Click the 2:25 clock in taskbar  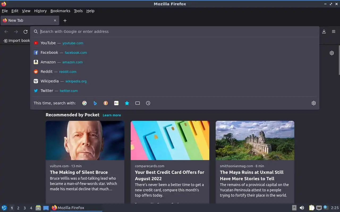click(x=335, y=208)
